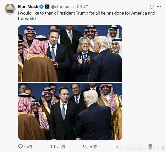
Task: Click the reply speech bubble icon
Action: (x=21, y=147)
